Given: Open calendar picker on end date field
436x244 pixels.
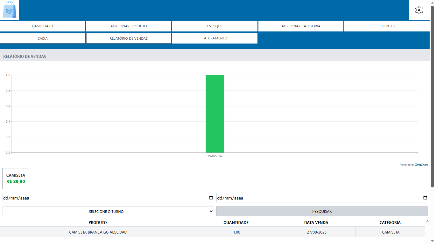Looking at the screenshot, I should pyautogui.click(x=425, y=198).
